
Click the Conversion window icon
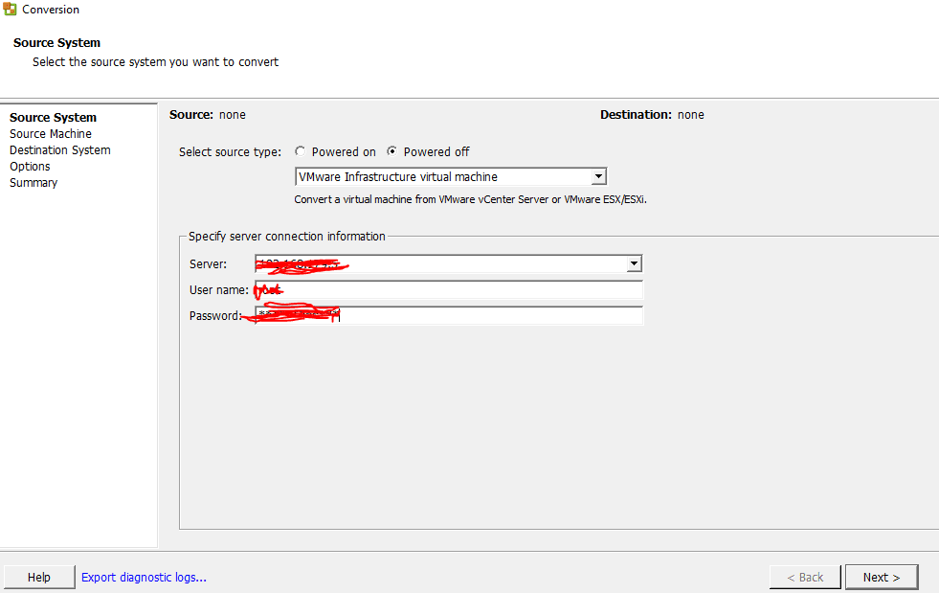click(10, 9)
